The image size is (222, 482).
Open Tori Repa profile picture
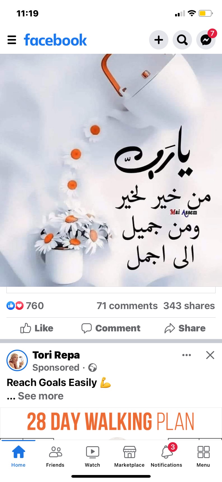(x=17, y=360)
